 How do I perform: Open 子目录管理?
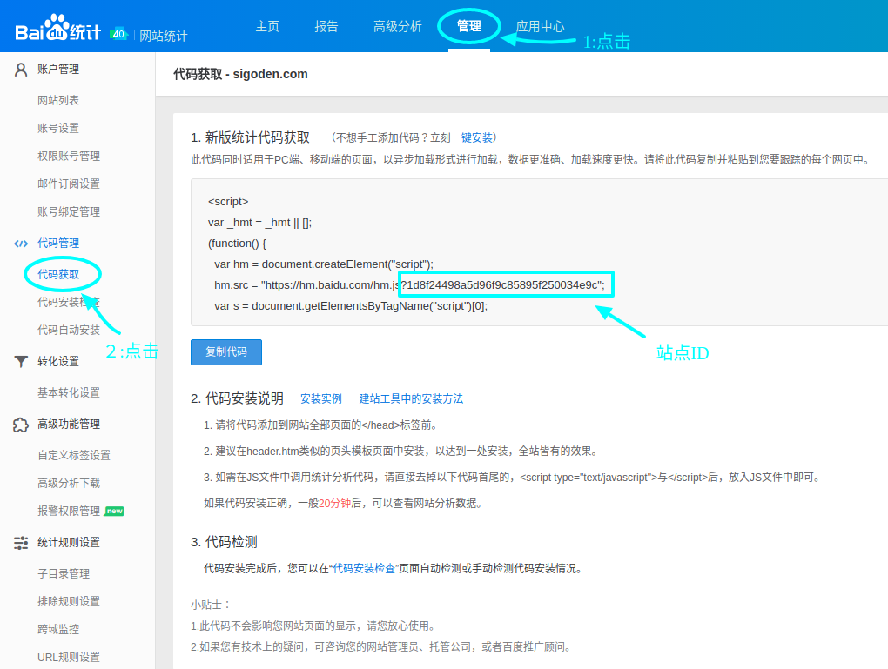click(x=64, y=574)
